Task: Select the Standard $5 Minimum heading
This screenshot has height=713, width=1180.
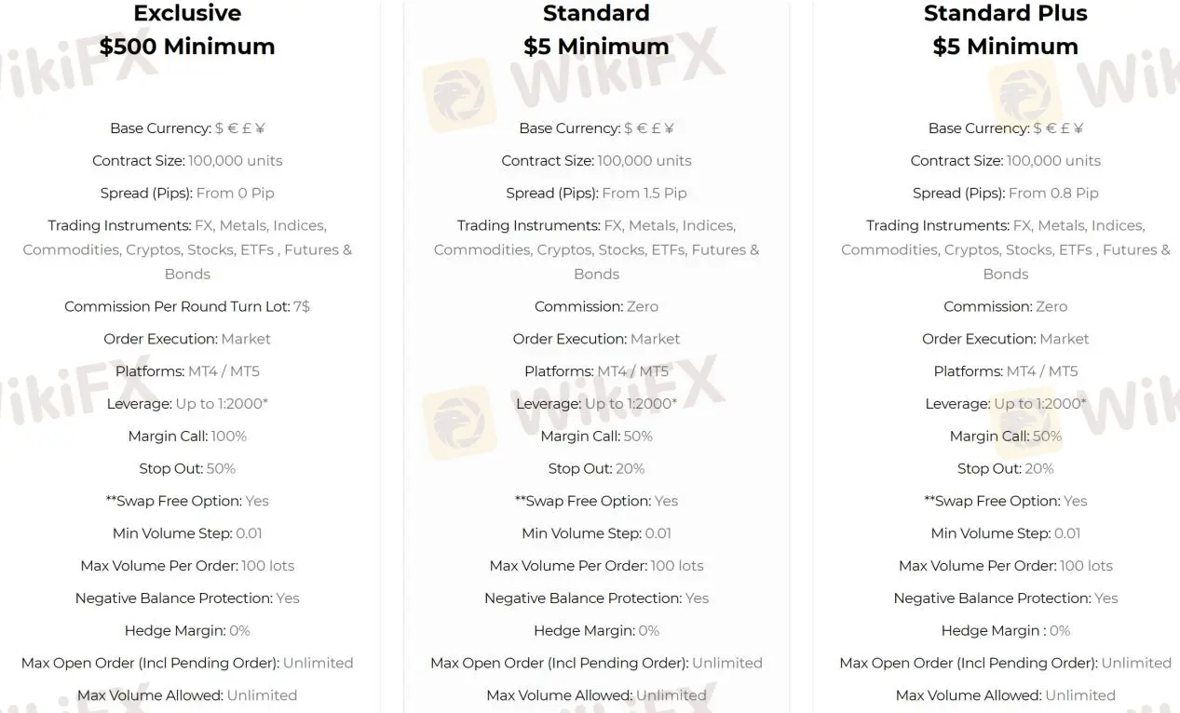Action: [596, 30]
